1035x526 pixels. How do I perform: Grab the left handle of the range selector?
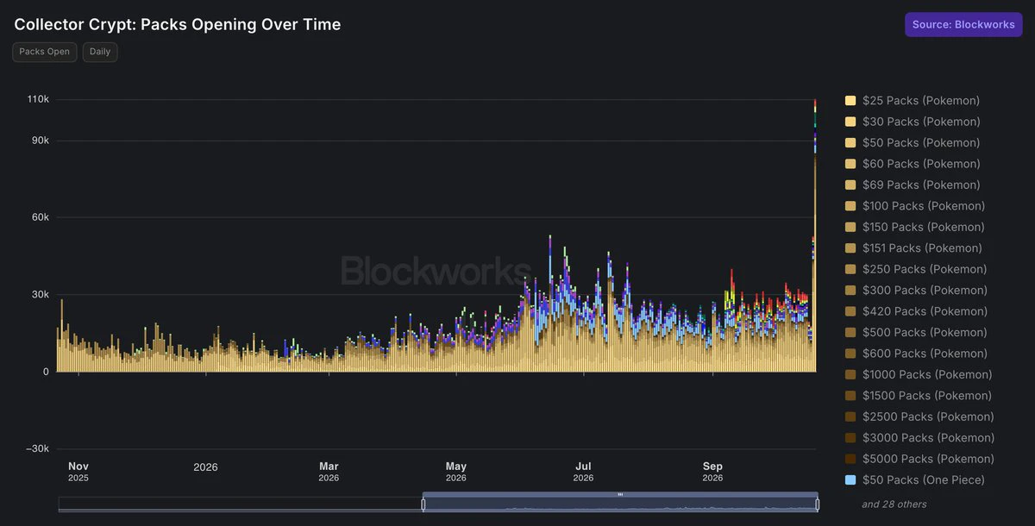423,504
